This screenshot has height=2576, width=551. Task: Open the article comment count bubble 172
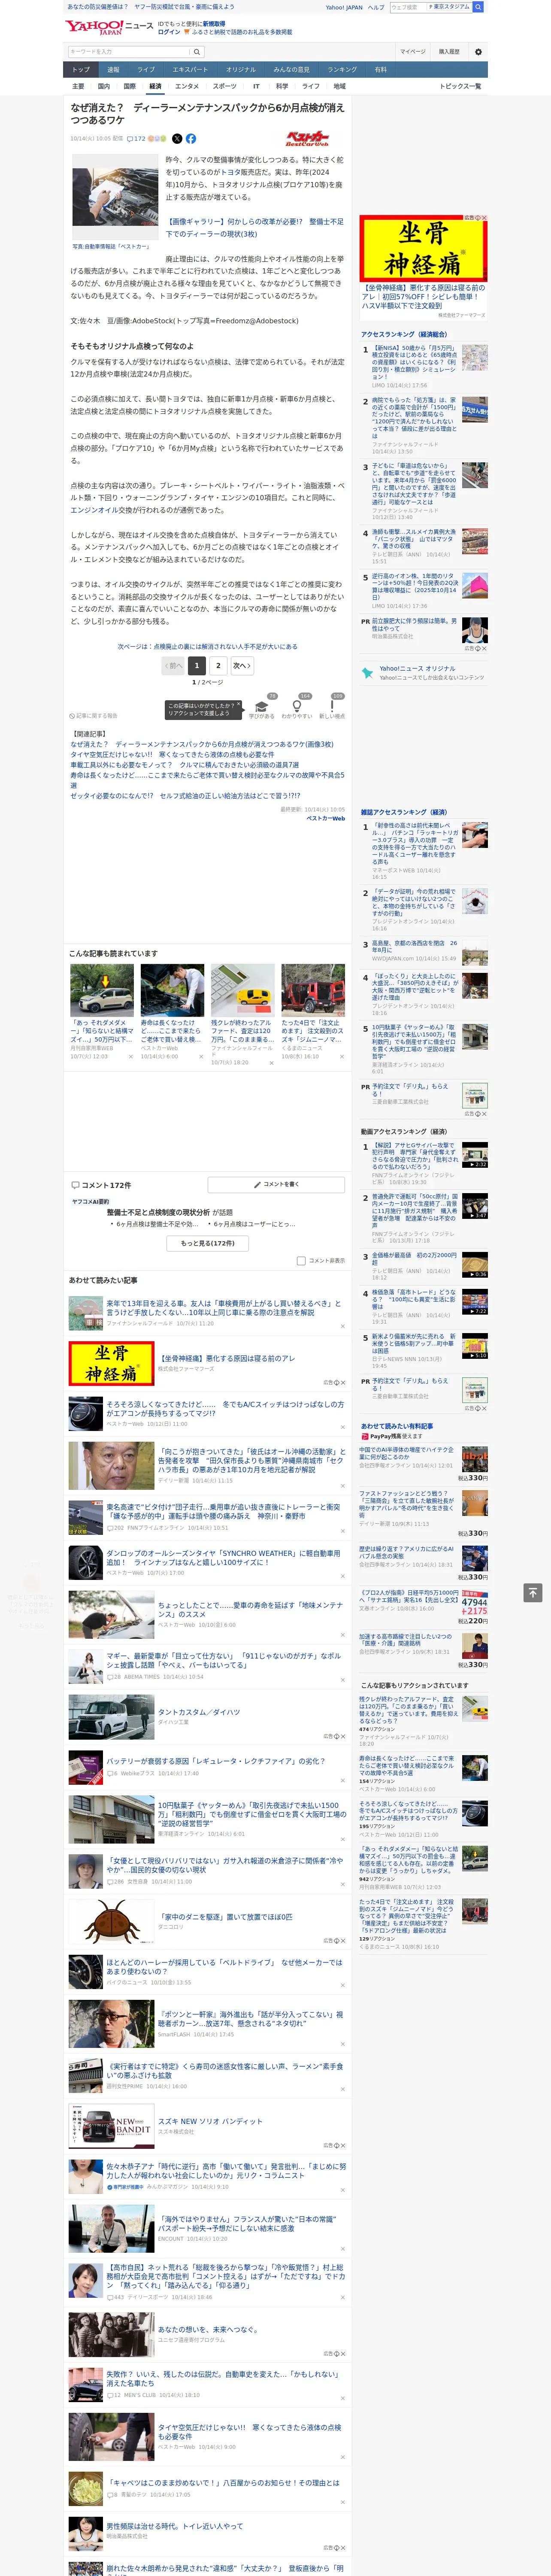click(x=136, y=139)
